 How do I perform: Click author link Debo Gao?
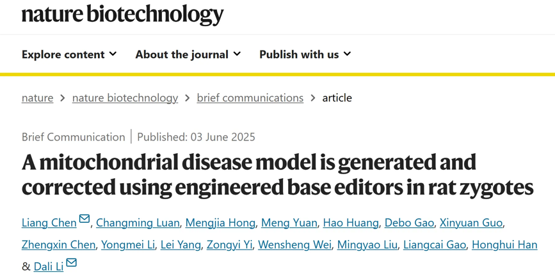point(409,223)
